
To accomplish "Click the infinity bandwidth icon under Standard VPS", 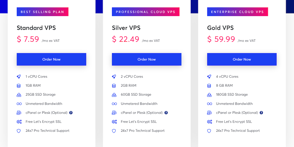I will [x=19, y=104].
